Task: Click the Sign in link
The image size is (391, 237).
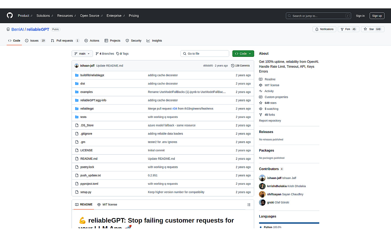Action: pos(360,16)
